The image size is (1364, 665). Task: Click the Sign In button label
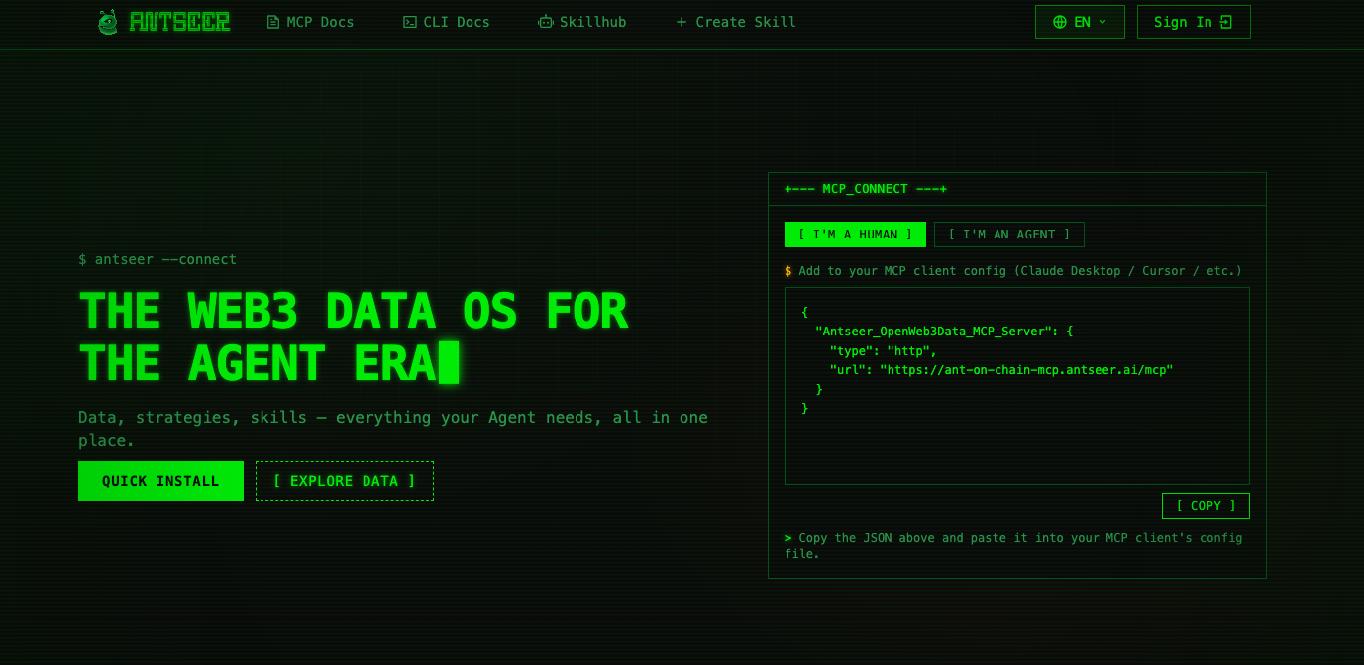pos(1183,22)
